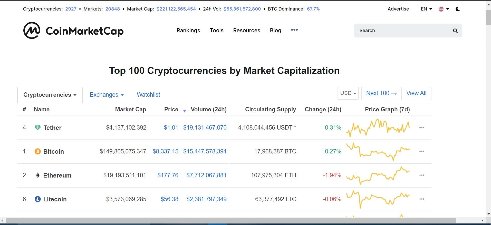Open the Cryptocurrencies tab dropdown
The image size is (491, 225).
[x=50, y=95]
